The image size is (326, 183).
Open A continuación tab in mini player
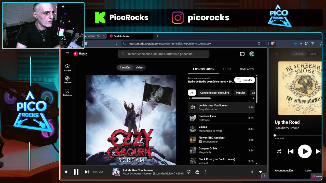click(284, 171)
